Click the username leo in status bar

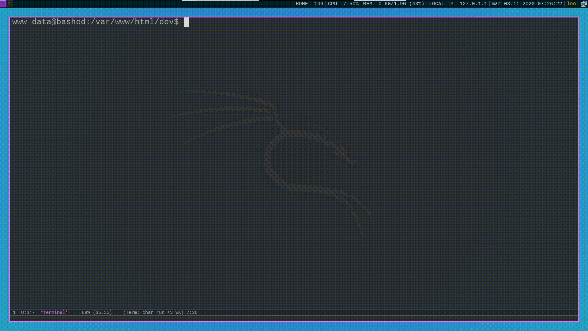pyautogui.click(x=571, y=4)
